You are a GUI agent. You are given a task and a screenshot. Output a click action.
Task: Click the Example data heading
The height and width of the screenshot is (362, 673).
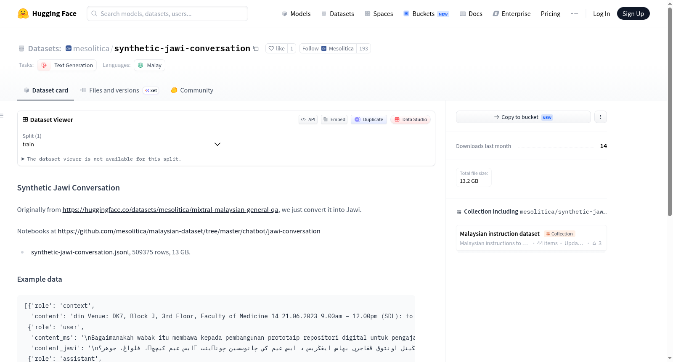point(40,279)
